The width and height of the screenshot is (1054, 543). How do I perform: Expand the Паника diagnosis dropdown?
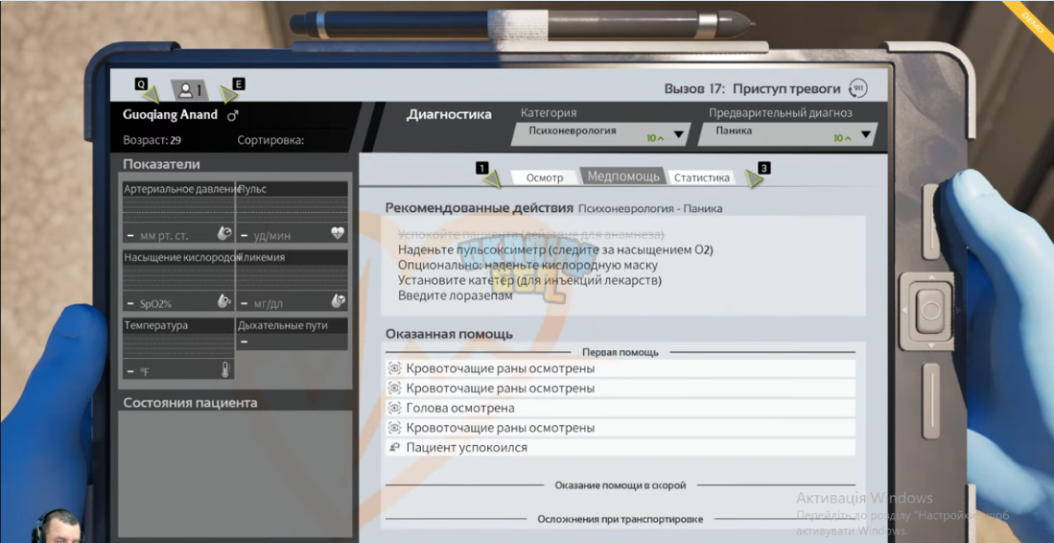point(787,134)
